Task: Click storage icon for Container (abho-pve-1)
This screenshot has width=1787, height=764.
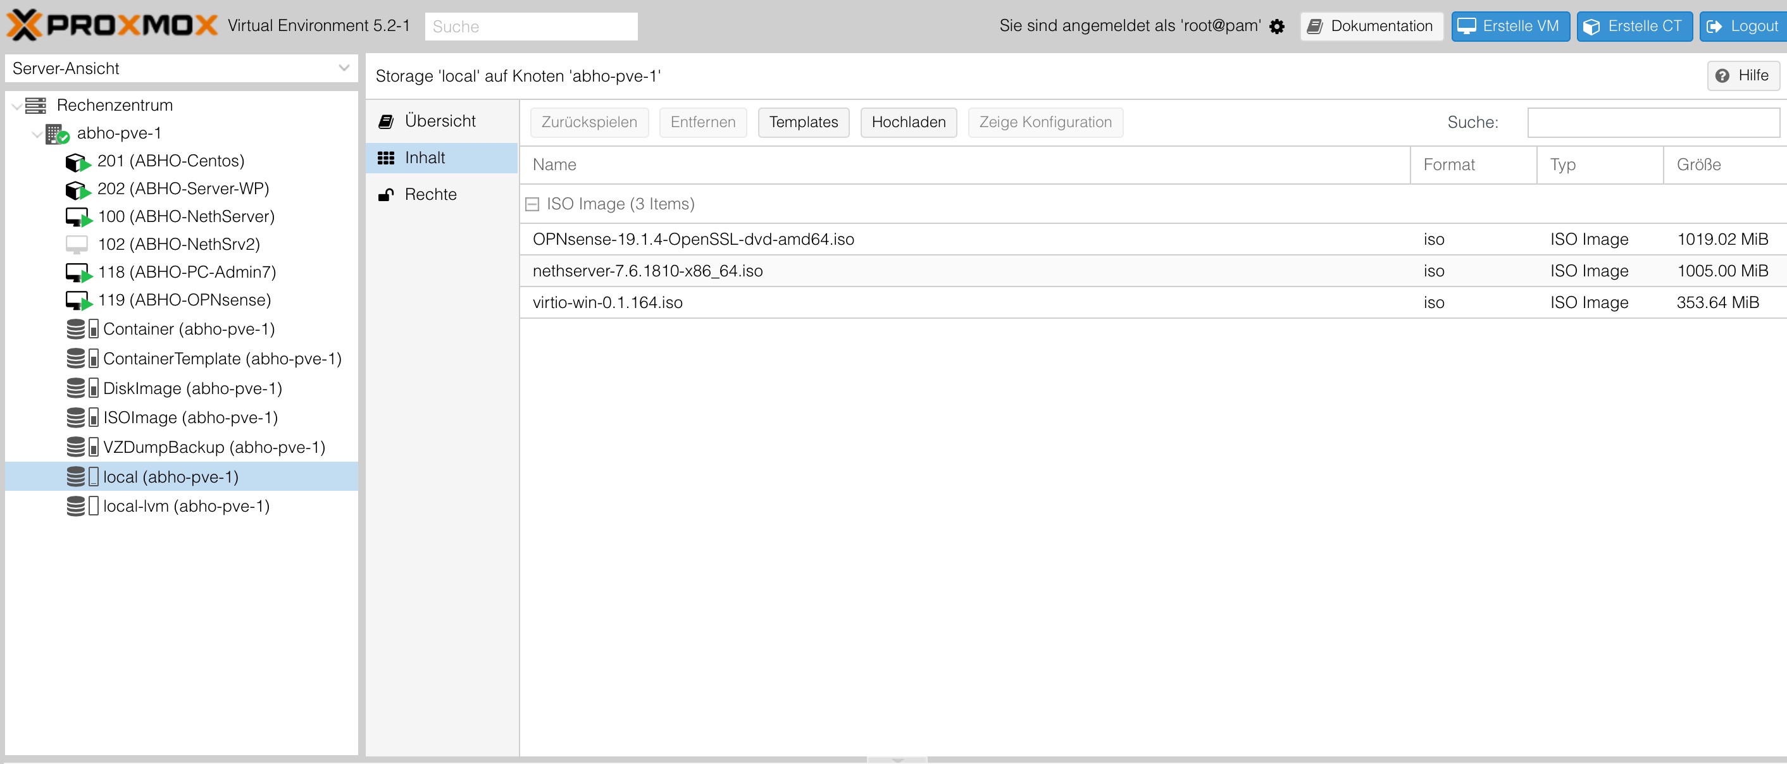Action: [x=82, y=330]
